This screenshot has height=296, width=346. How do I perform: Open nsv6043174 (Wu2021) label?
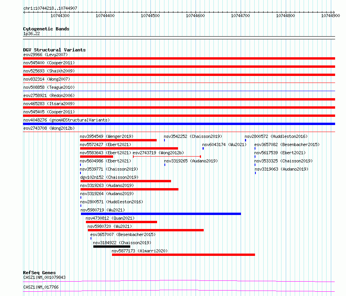224,144
